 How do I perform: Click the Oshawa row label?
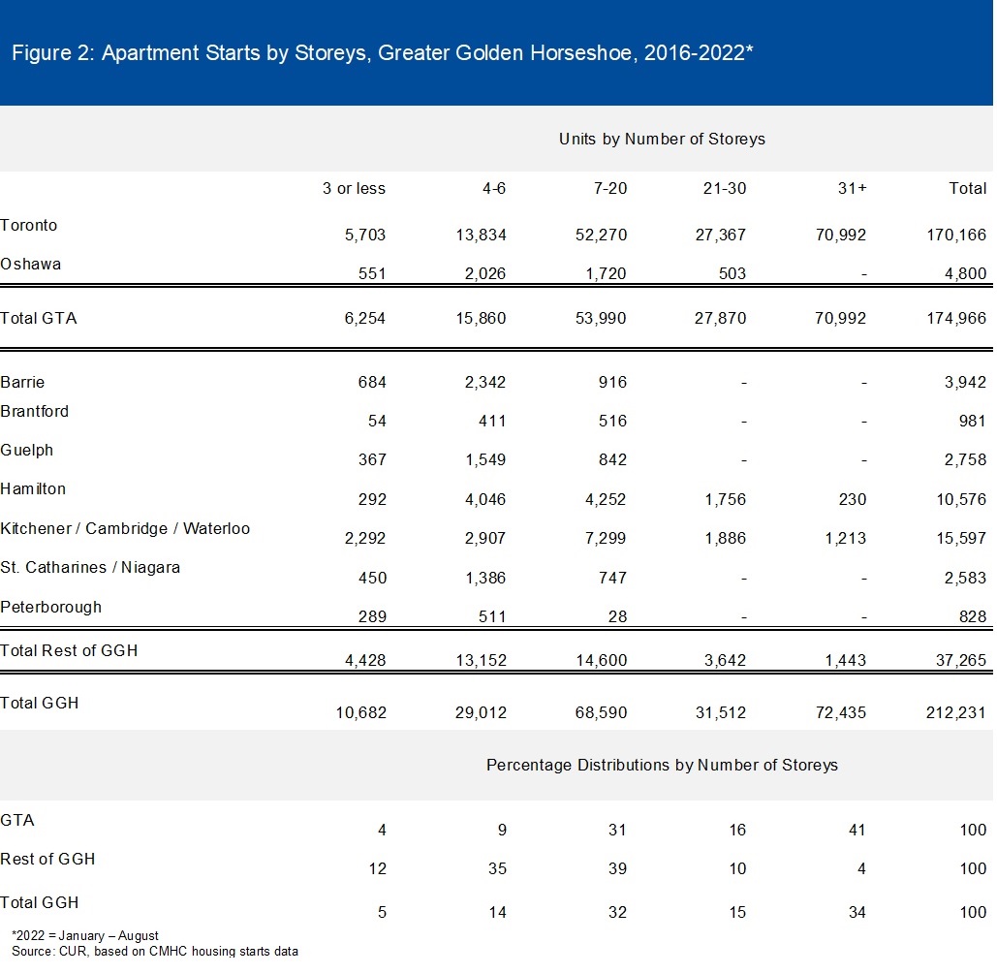[x=31, y=264]
